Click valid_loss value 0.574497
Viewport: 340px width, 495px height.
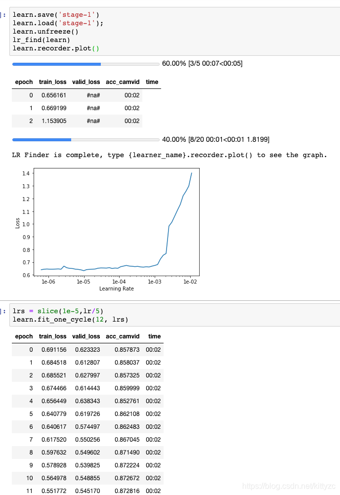87,427
